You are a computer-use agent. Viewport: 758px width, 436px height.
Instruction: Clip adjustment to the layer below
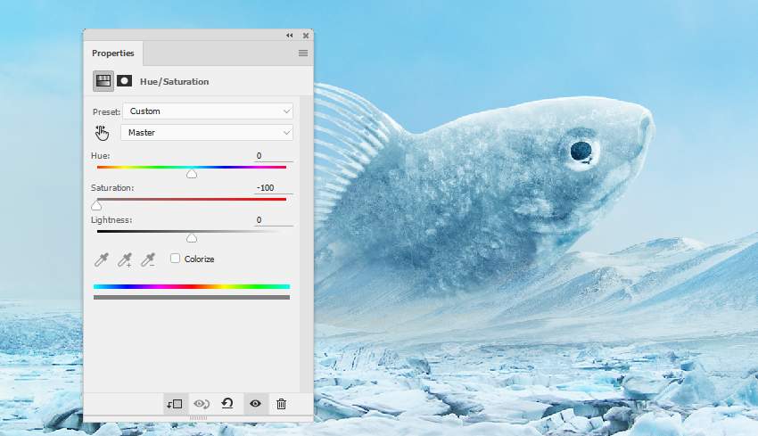point(174,404)
